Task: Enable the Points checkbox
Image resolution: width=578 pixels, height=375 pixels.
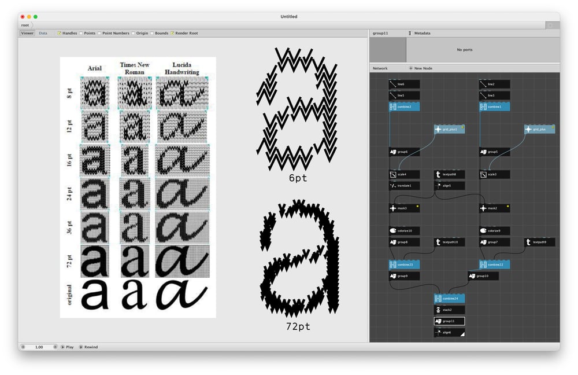Action: pyautogui.click(x=81, y=33)
